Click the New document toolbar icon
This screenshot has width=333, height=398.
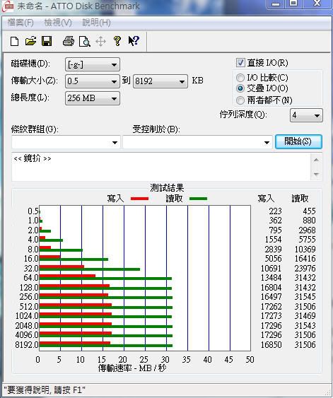tap(14, 41)
